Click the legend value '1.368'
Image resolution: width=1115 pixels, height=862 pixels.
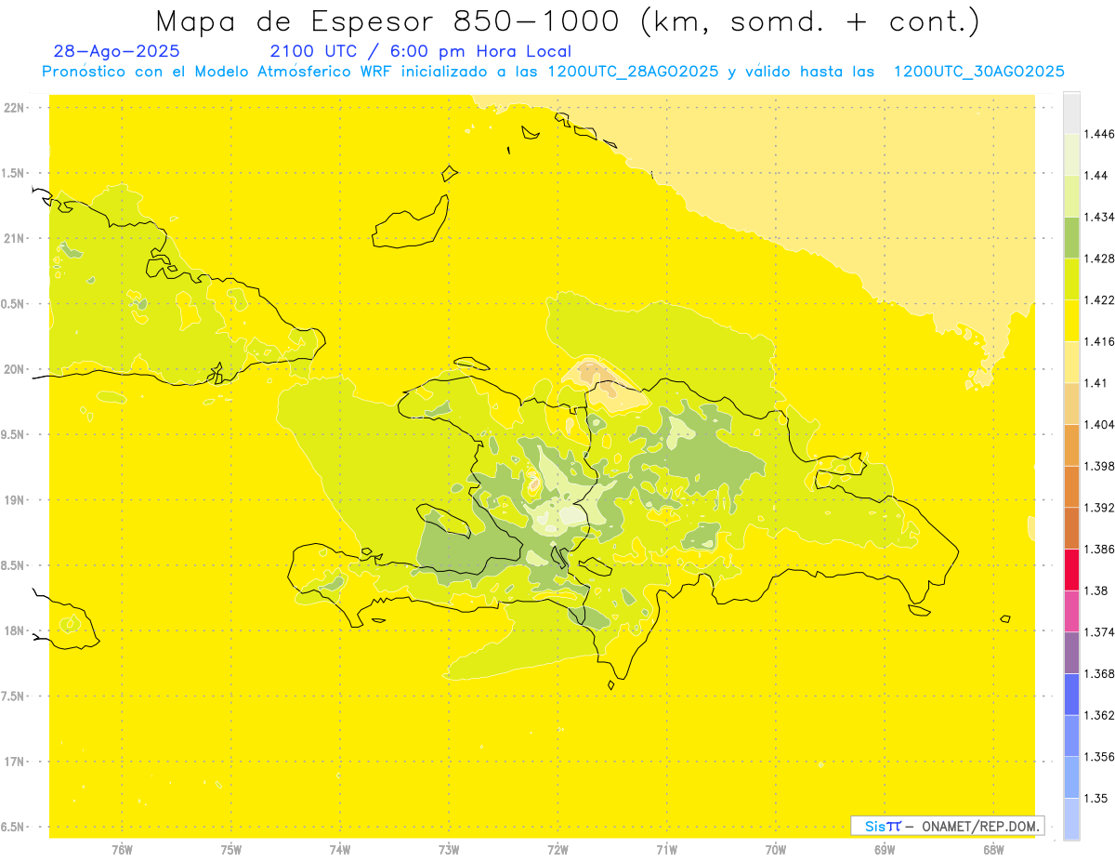[x=1097, y=673]
